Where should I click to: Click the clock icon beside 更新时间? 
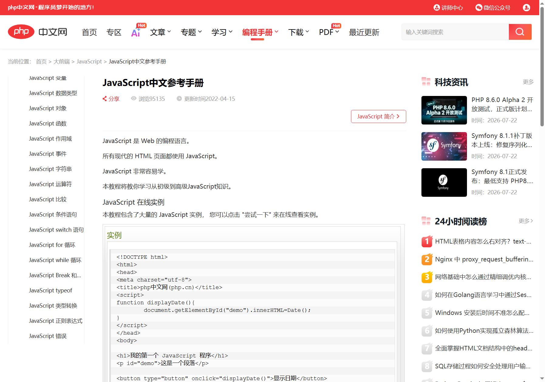pos(179,99)
